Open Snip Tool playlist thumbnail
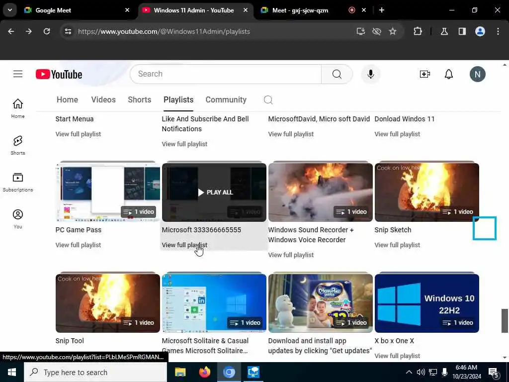 (108, 303)
